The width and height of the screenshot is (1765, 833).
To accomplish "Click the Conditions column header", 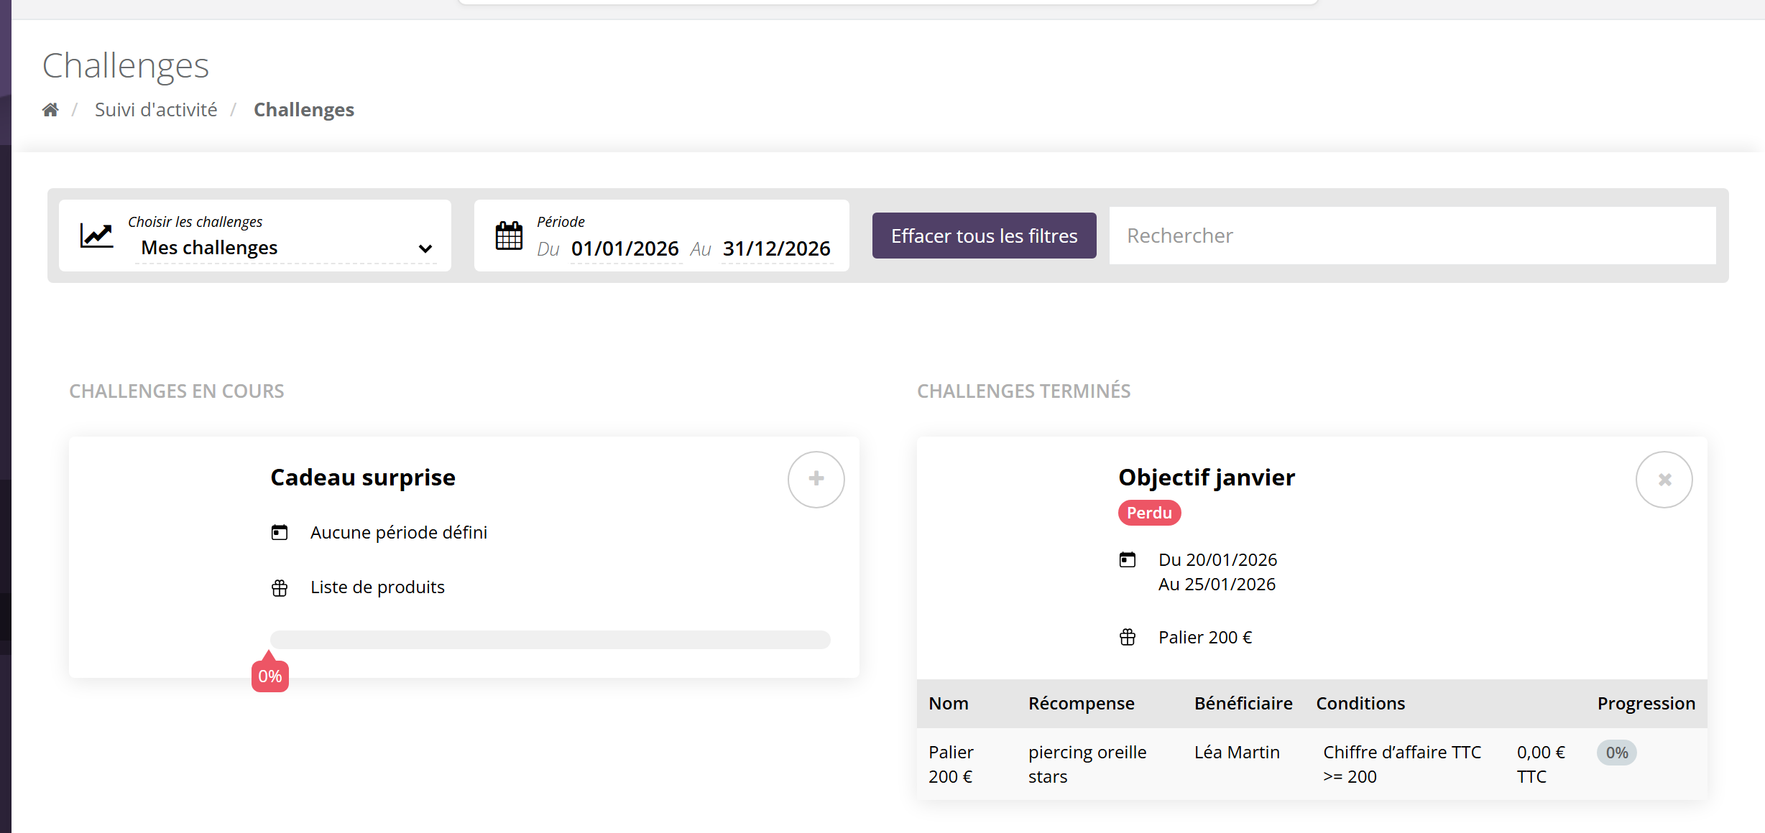I will click(1360, 703).
